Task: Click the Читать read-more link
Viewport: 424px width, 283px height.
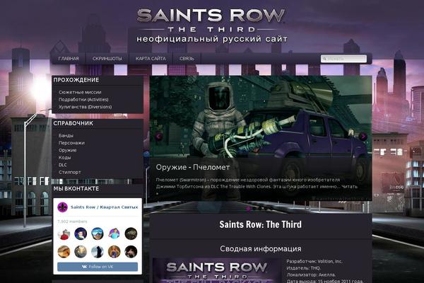Action: tap(349, 187)
